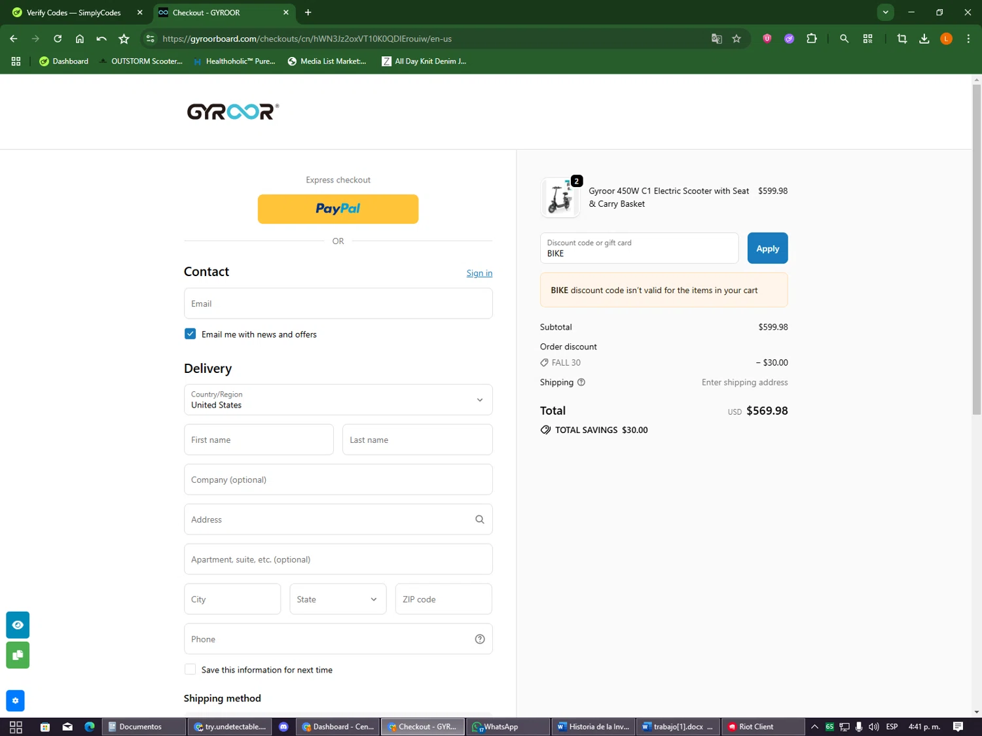
Task: Click translate page icon in address bar
Action: [x=717, y=39]
